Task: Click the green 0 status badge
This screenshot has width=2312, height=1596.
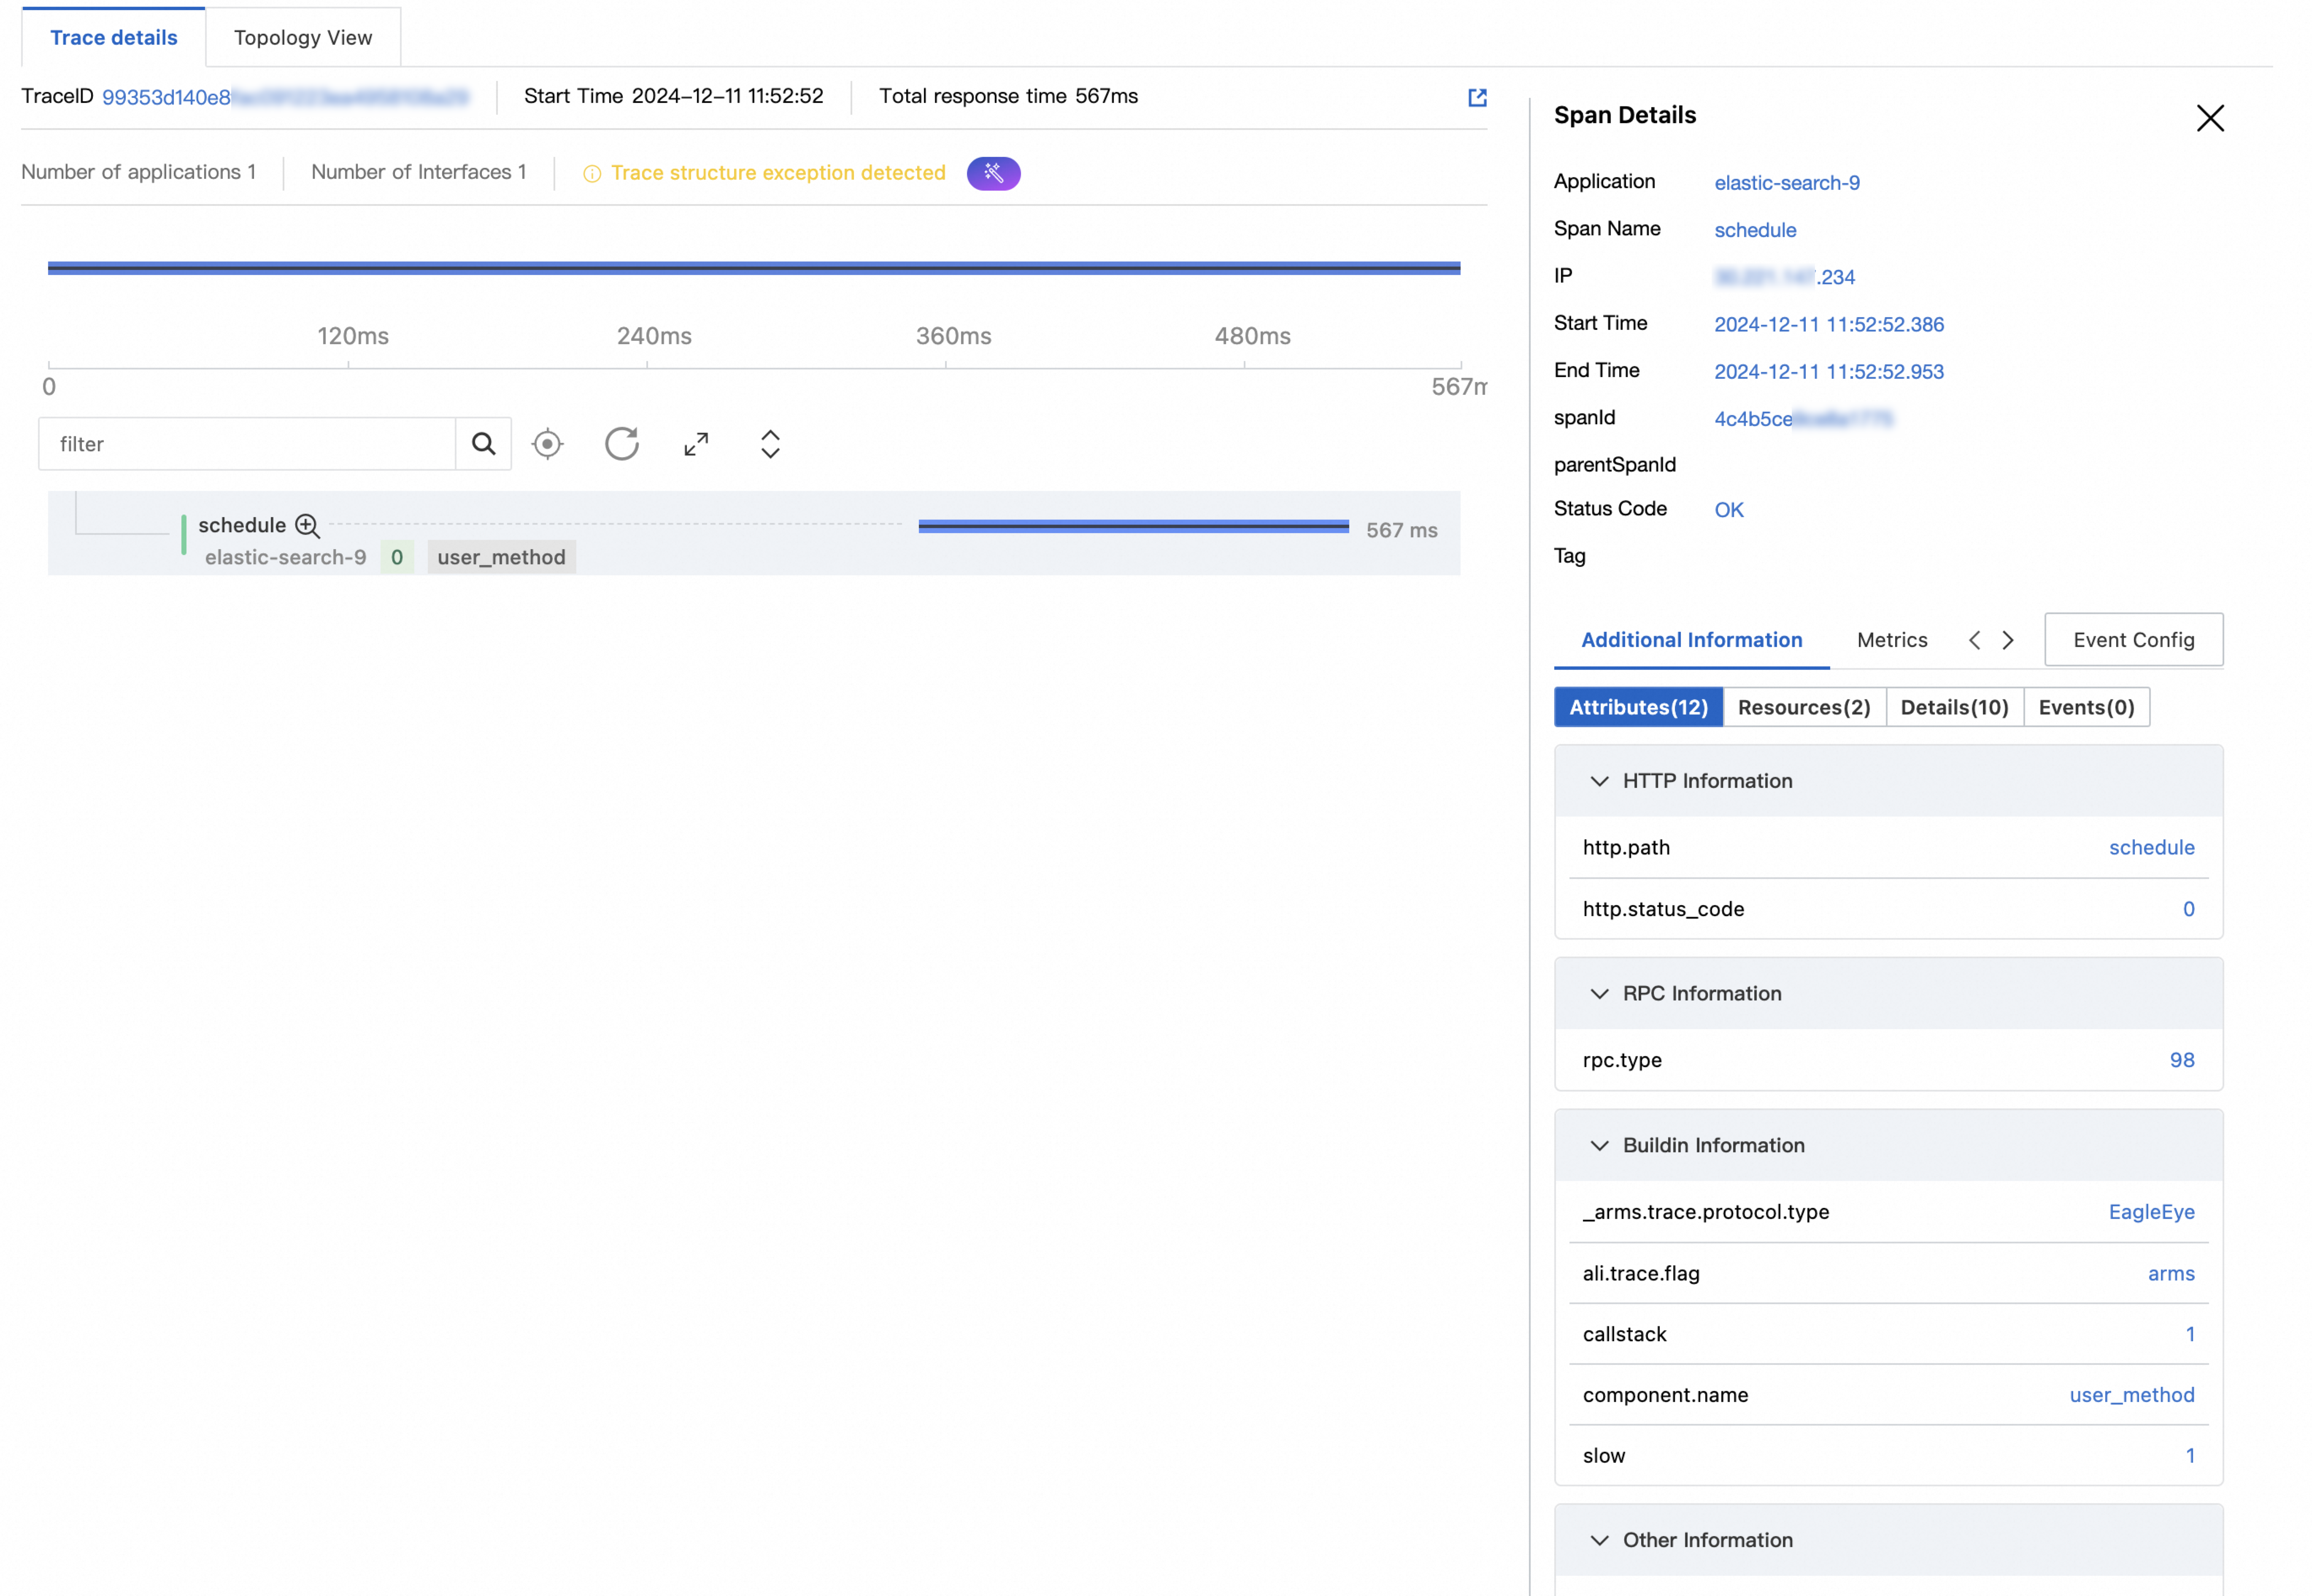Action: (397, 557)
